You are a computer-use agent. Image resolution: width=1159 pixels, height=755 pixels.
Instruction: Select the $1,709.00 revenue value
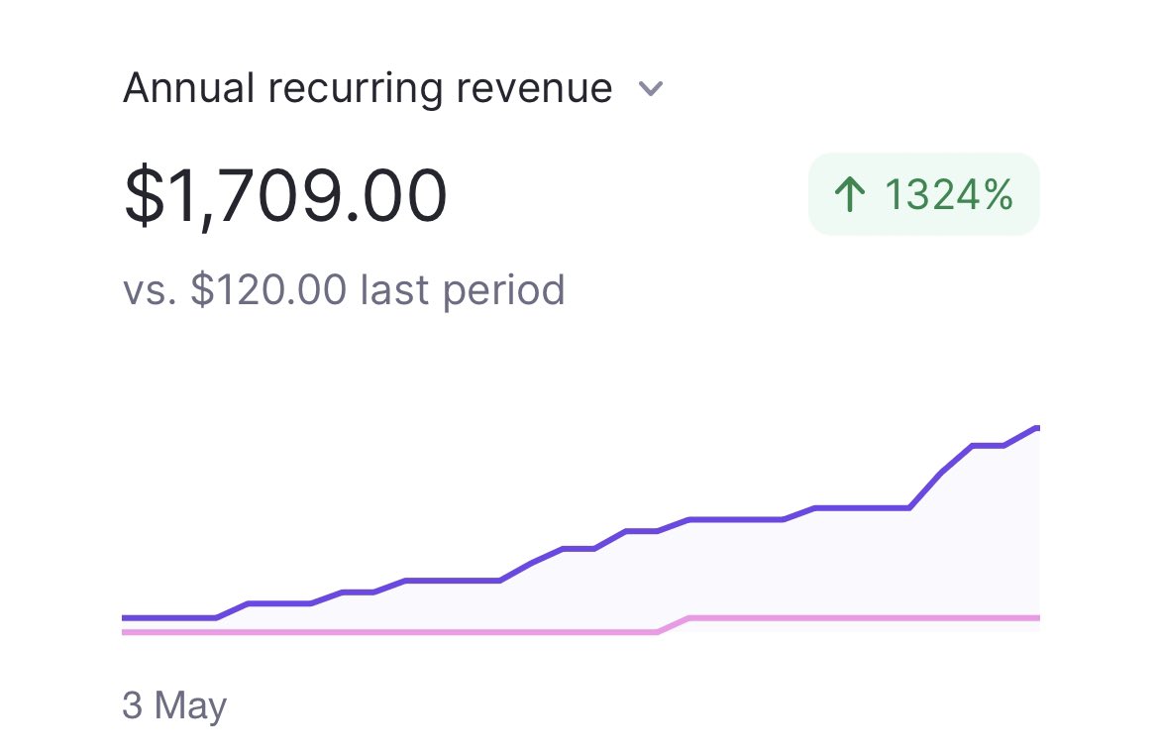pyautogui.click(x=285, y=195)
